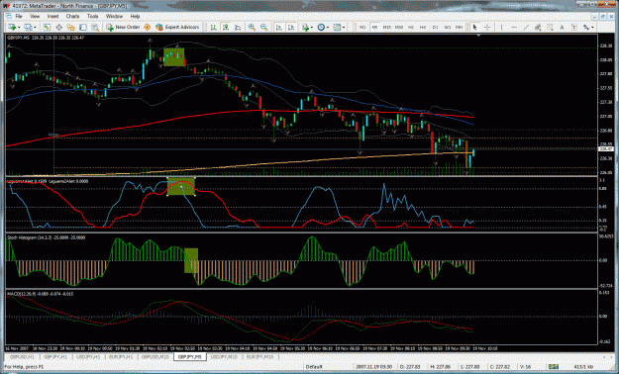Open the templates icon
This screenshot has width=619, height=374.
337,28
